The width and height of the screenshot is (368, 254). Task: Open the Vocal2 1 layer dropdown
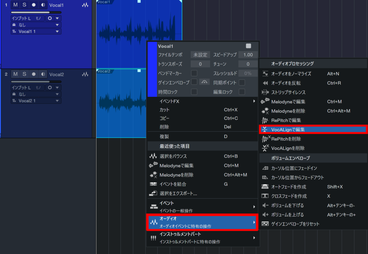pos(36,101)
